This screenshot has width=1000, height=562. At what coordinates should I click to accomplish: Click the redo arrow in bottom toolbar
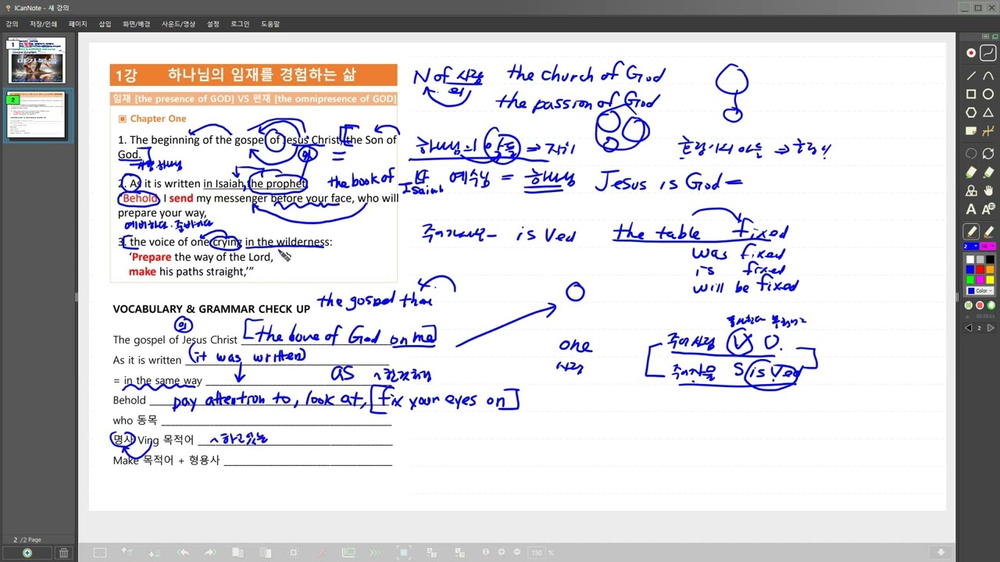[x=210, y=553]
